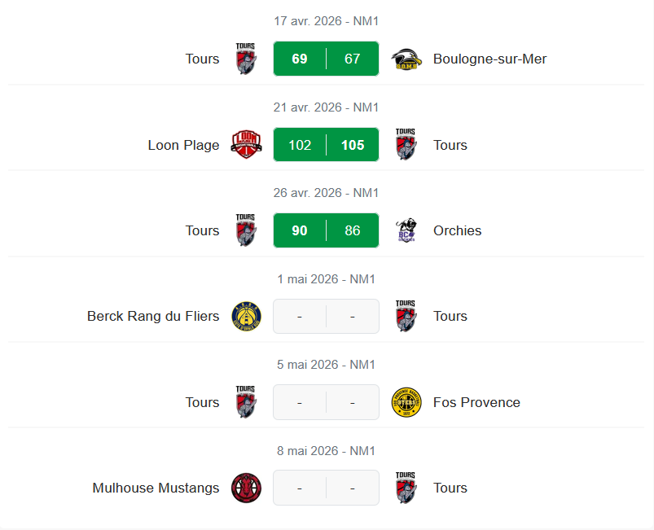Visit the Mulhouse Mustangs team link
This screenshot has width=654, height=530.
tap(156, 488)
